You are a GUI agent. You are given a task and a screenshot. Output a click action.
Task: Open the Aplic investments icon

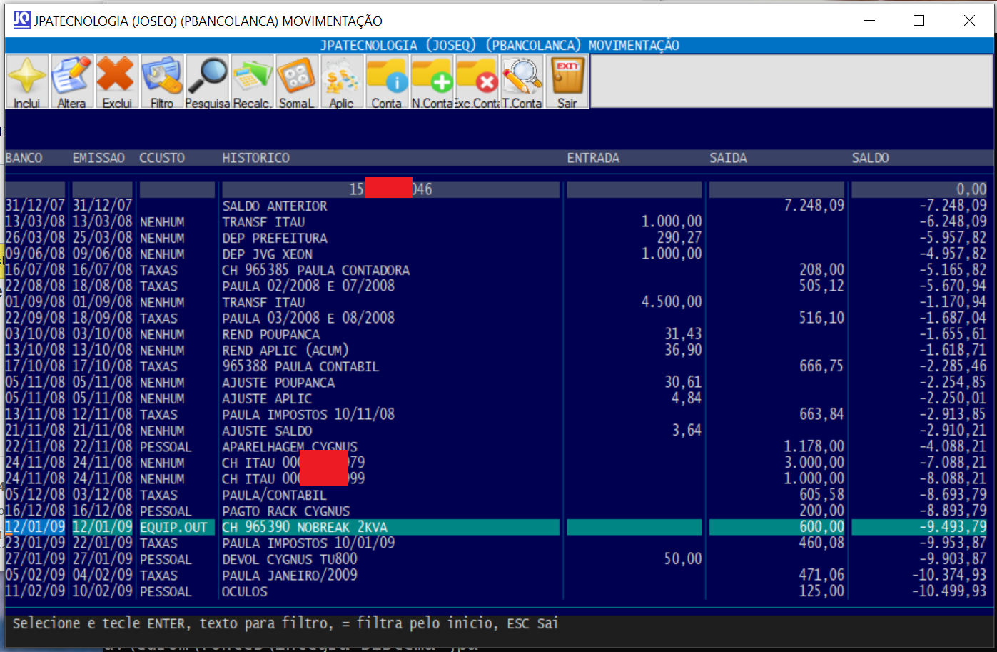[341, 81]
